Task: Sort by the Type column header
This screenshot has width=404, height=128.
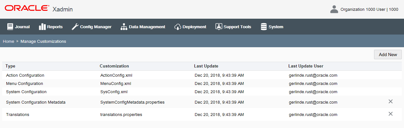Action: click(11, 66)
